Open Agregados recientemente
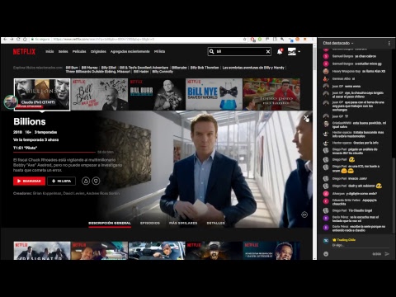Image resolution: width=396 pixels, height=297 pixels. point(130,51)
